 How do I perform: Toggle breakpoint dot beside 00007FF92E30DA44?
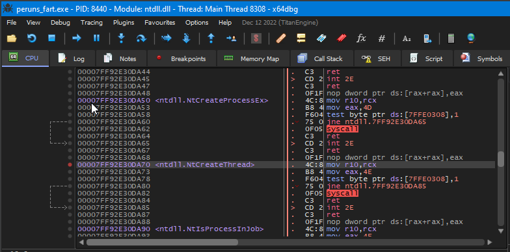[x=70, y=71]
